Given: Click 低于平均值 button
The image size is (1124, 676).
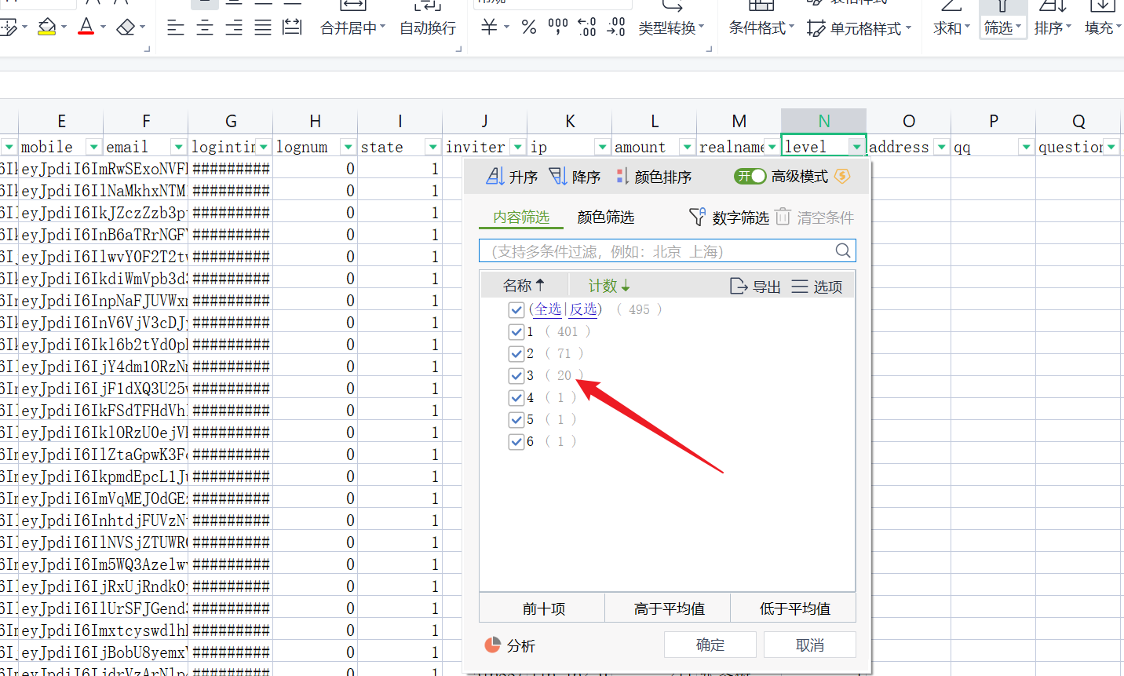Looking at the screenshot, I should click(x=794, y=608).
